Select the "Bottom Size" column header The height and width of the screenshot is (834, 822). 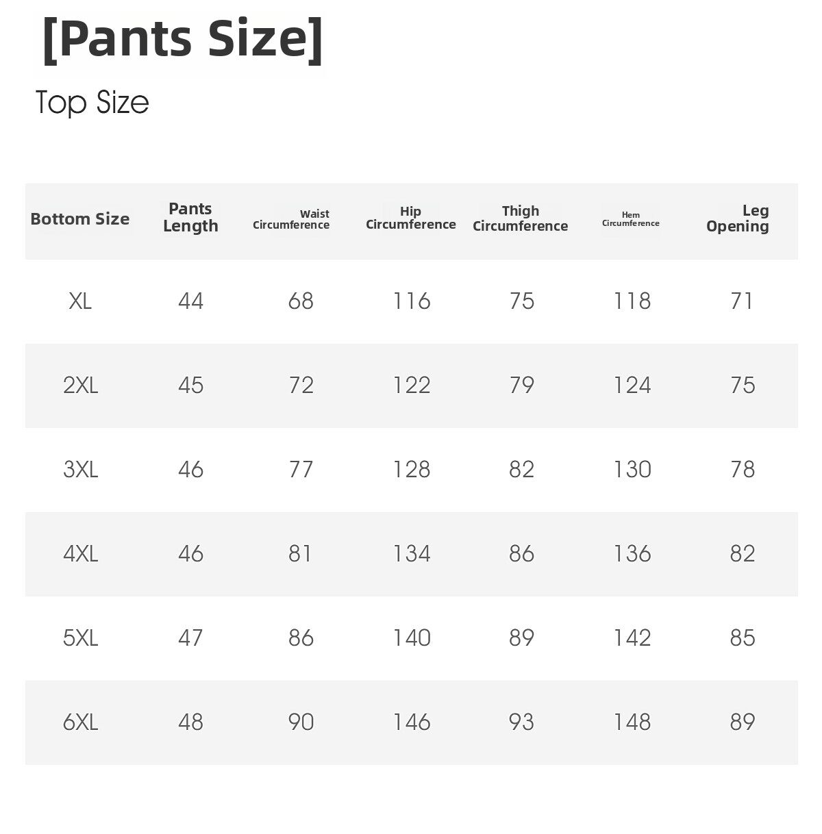point(79,219)
